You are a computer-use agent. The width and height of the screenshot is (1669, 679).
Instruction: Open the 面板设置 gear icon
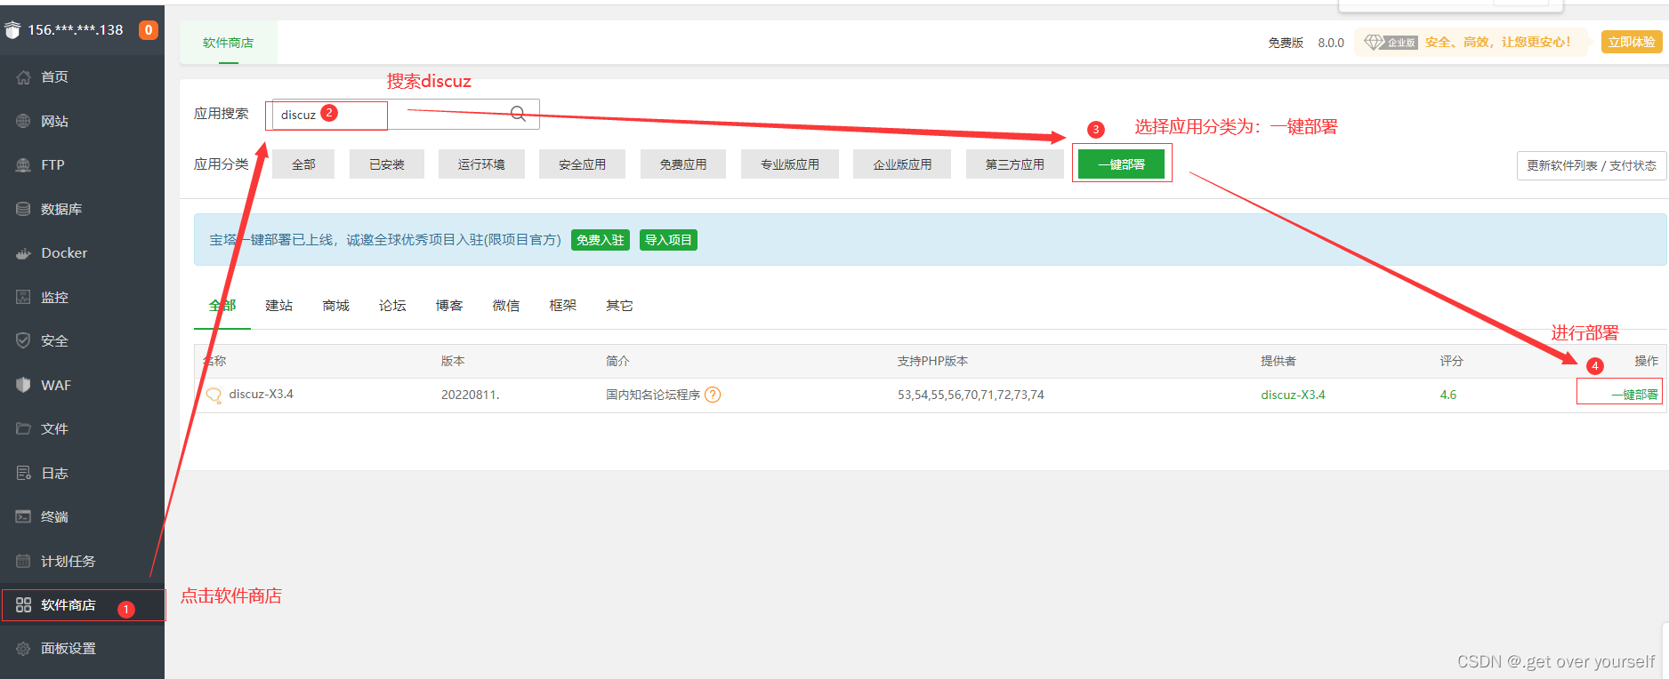coord(23,649)
